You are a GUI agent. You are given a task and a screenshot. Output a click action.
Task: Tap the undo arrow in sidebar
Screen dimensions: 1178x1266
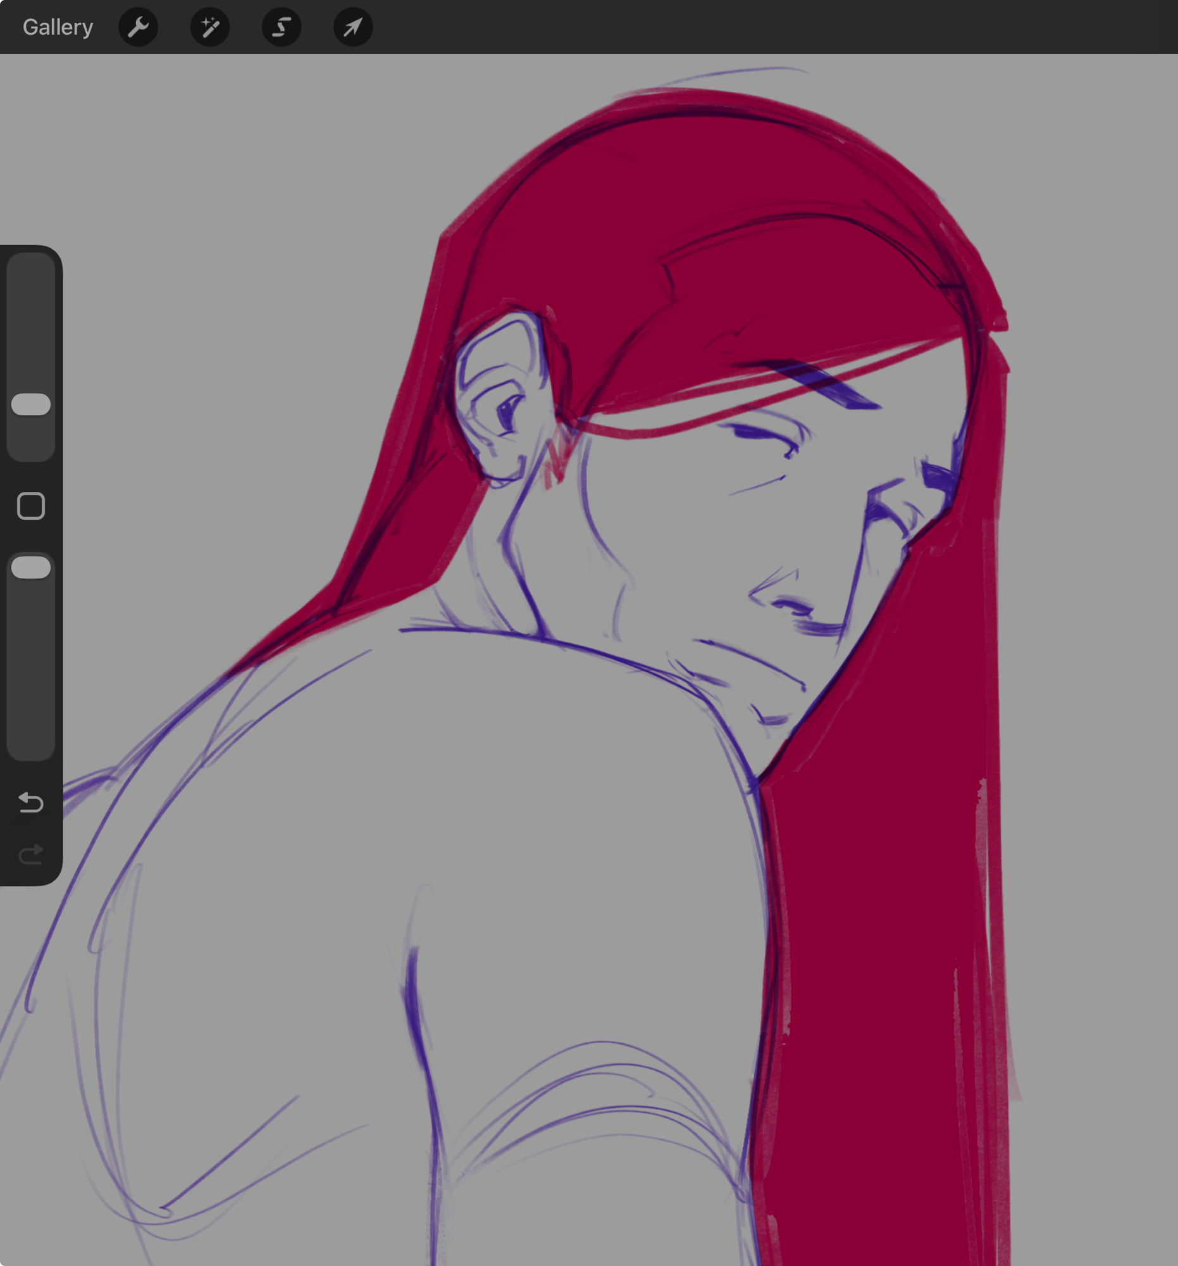point(30,802)
